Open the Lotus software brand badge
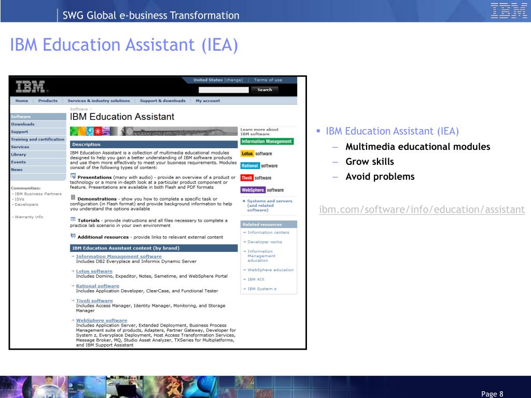The height and width of the screenshot is (398, 531). [256, 153]
